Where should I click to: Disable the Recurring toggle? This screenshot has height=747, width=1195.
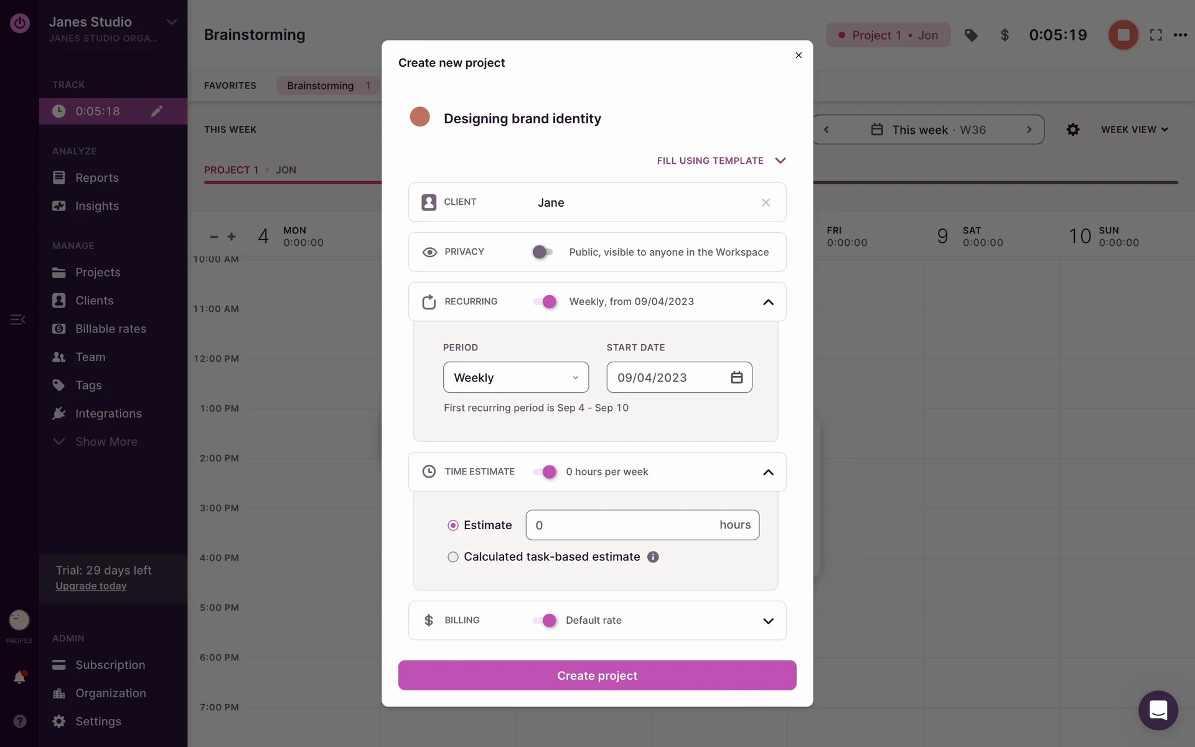pos(545,302)
